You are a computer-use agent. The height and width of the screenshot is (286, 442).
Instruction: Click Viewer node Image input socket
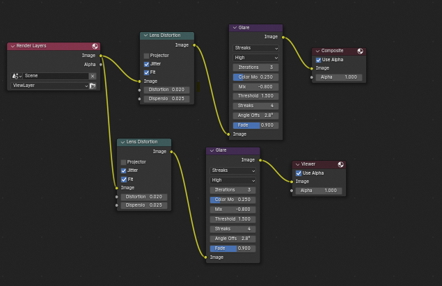[292, 182]
